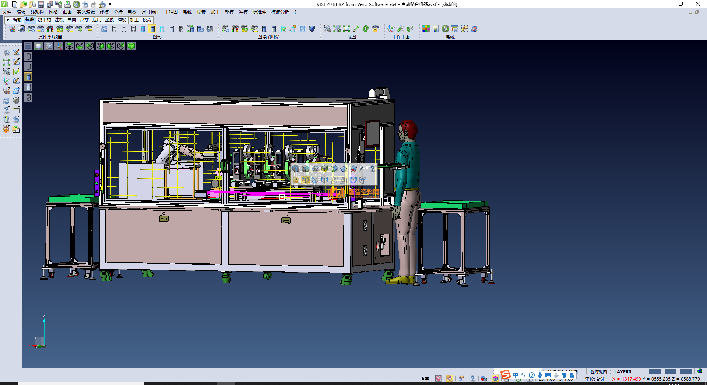Open the LAYER0 layer selector
This screenshot has height=385, width=707.
click(622, 371)
